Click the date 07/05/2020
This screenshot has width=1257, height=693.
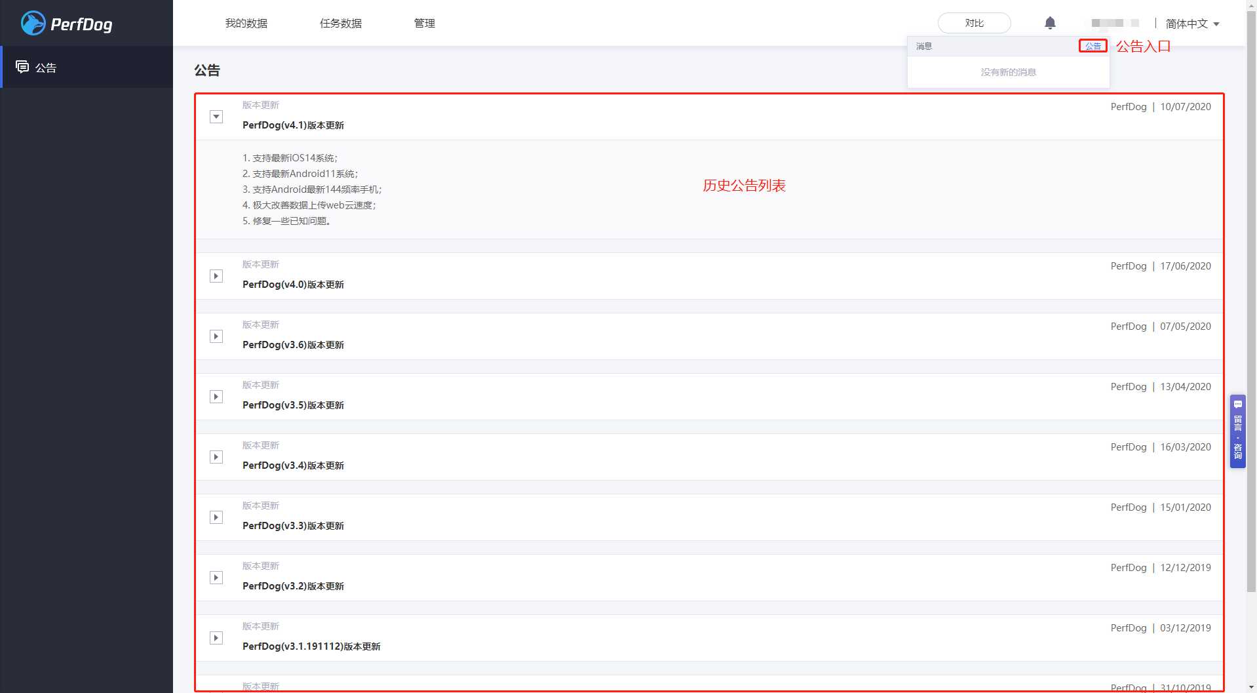[1186, 327]
